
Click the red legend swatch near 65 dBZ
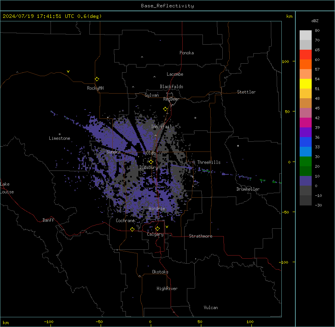305,55
